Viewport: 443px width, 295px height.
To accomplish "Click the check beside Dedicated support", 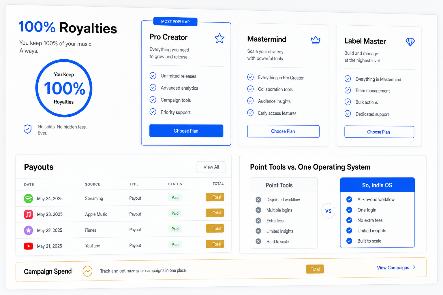I will (x=348, y=114).
